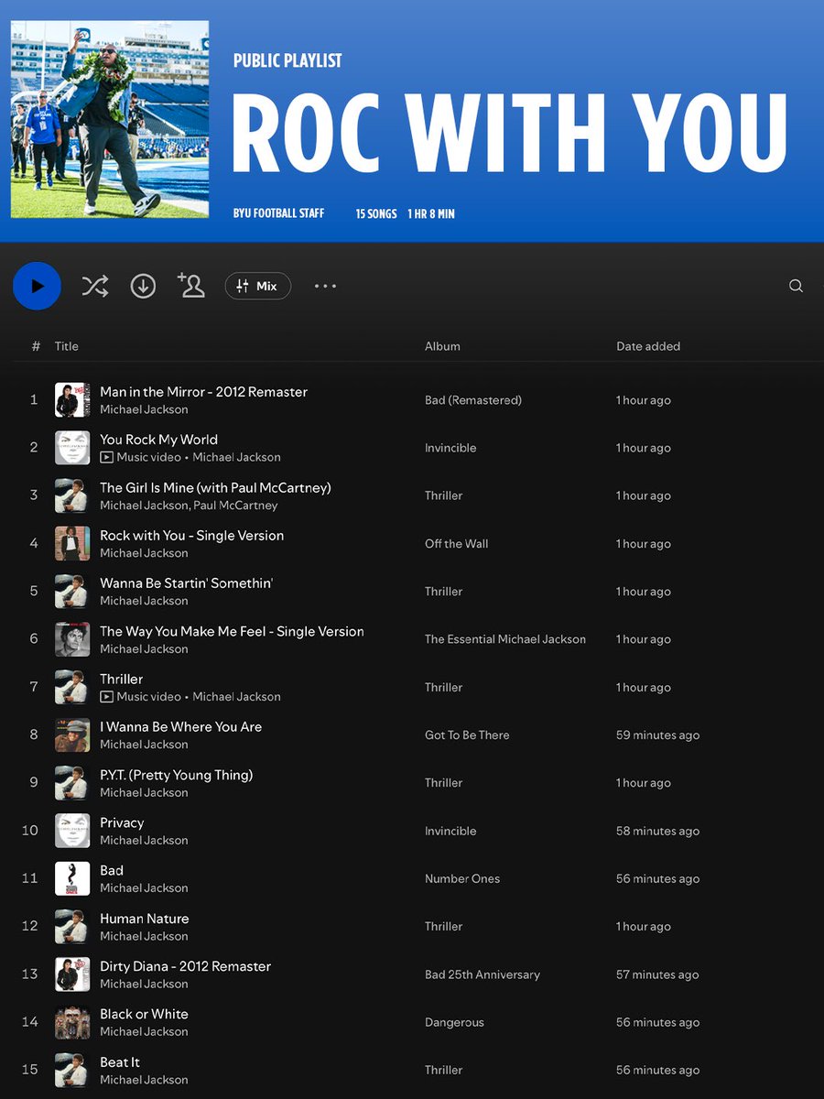Open the playlist cover image
This screenshot has width=824, height=1099.
pyautogui.click(x=110, y=119)
